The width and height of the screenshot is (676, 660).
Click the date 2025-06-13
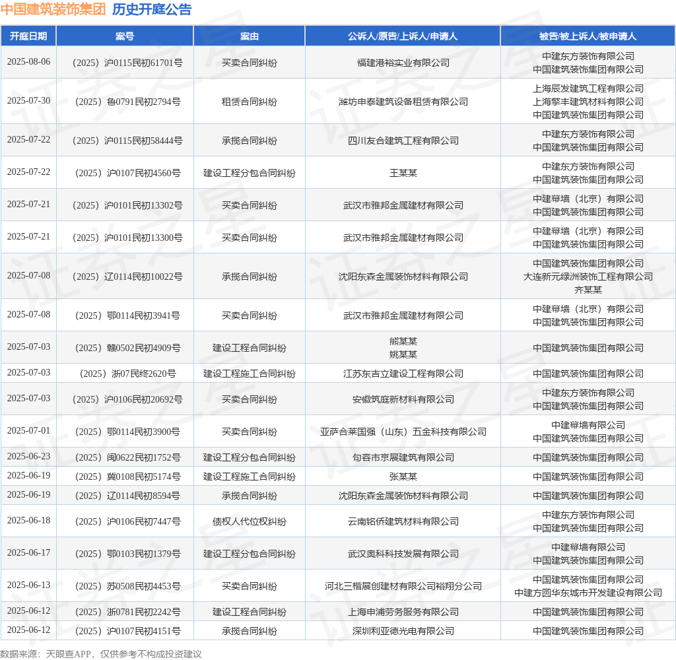coord(28,585)
